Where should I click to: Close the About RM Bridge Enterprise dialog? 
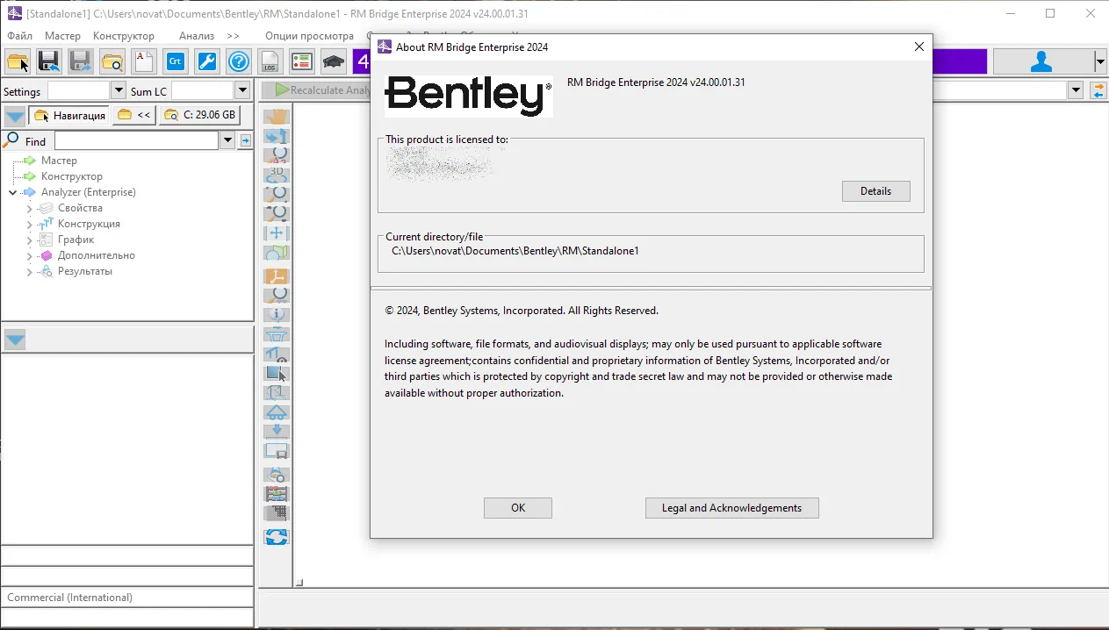pos(919,47)
